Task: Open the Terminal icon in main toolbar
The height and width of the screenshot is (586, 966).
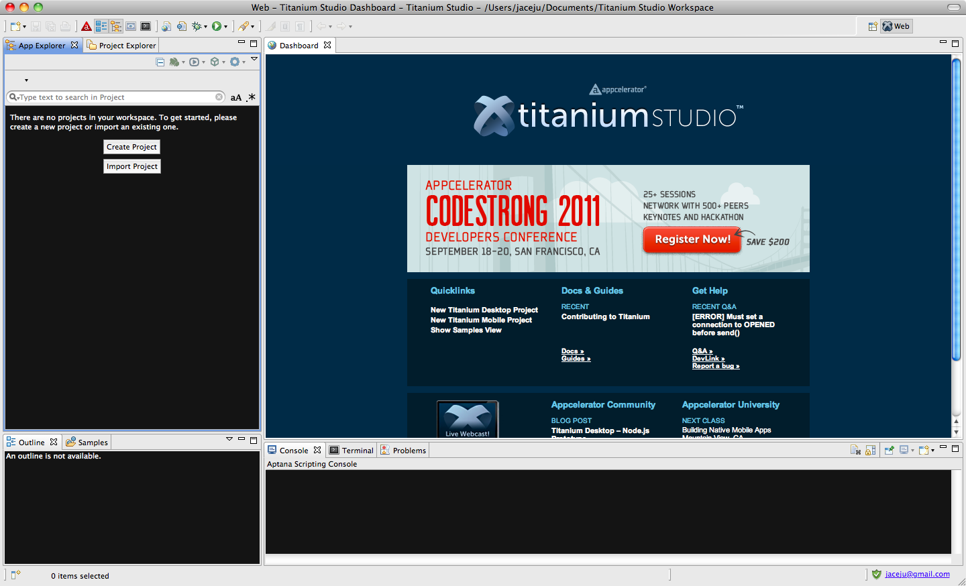Action: [x=146, y=26]
